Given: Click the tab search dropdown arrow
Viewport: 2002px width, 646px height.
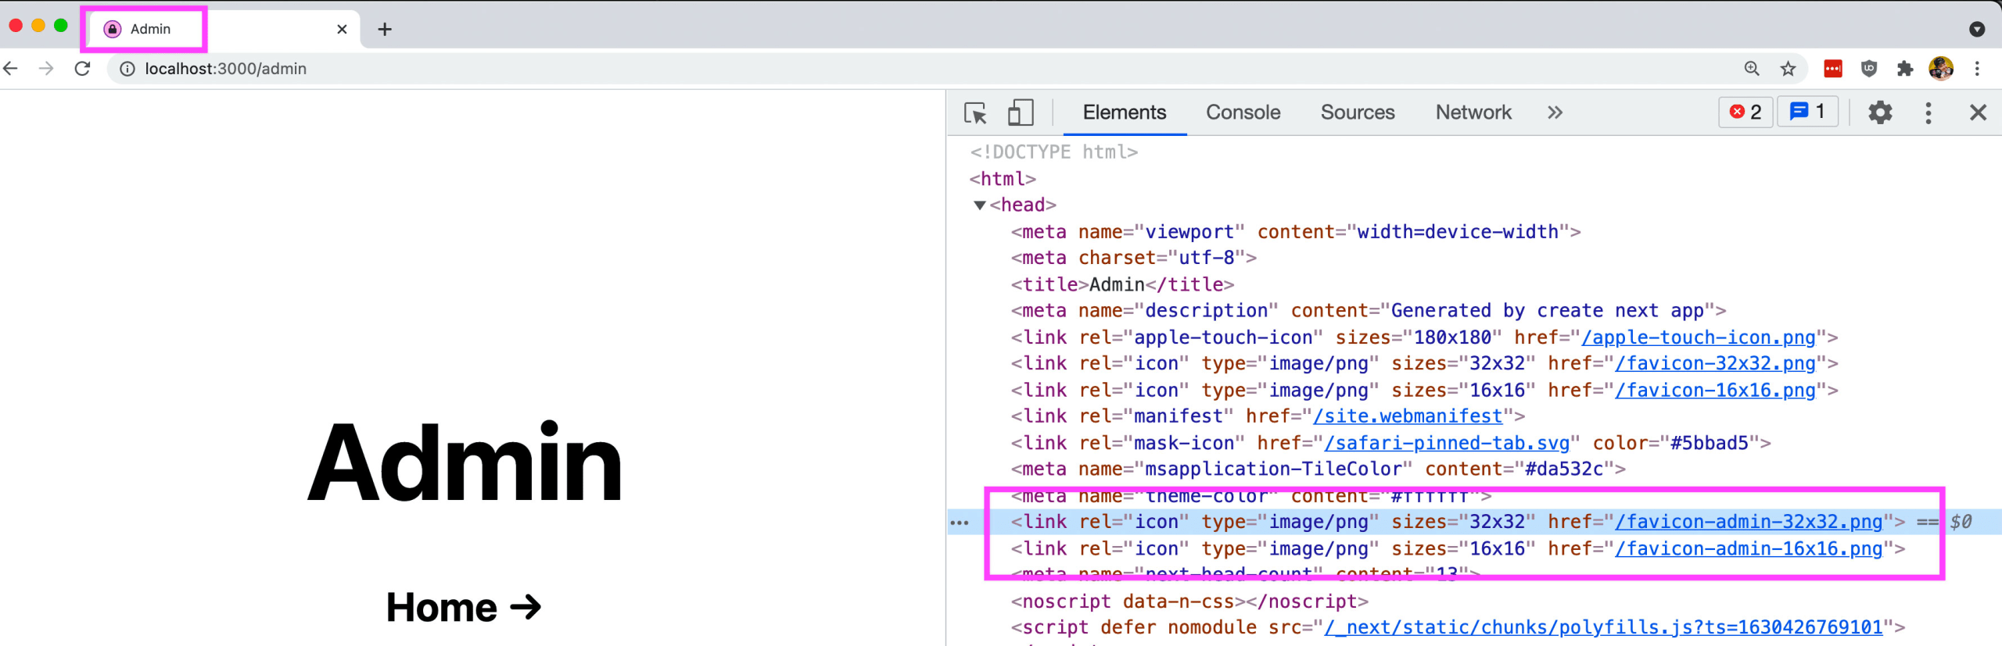Looking at the screenshot, I should tap(1977, 30).
